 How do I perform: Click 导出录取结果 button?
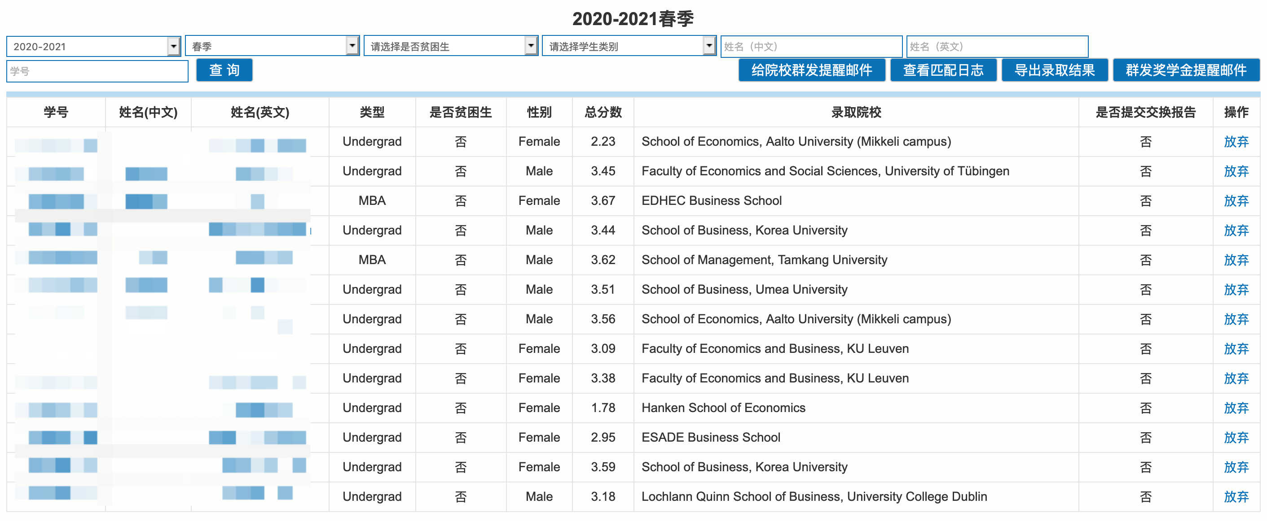tap(1054, 70)
